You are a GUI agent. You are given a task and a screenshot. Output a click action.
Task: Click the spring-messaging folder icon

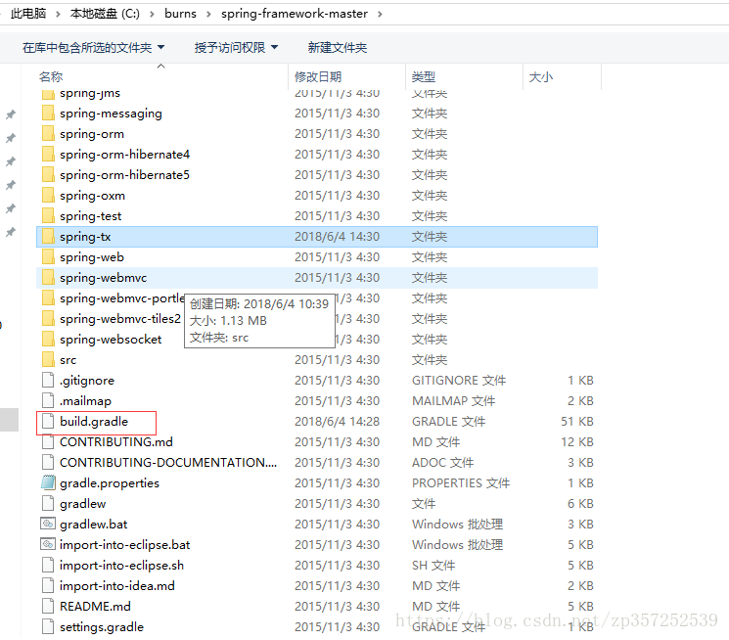(48, 113)
